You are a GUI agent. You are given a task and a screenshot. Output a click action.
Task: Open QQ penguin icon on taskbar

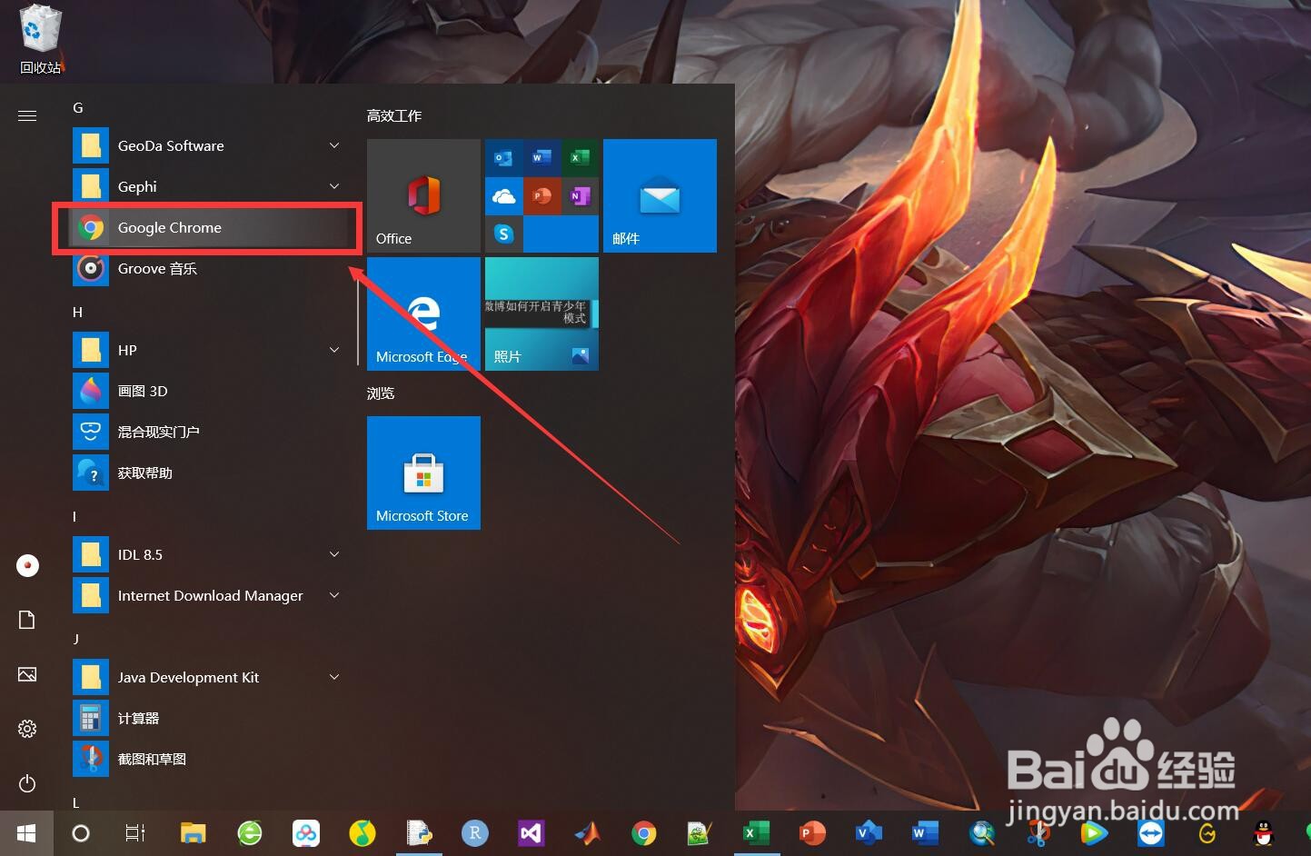pos(1264,832)
